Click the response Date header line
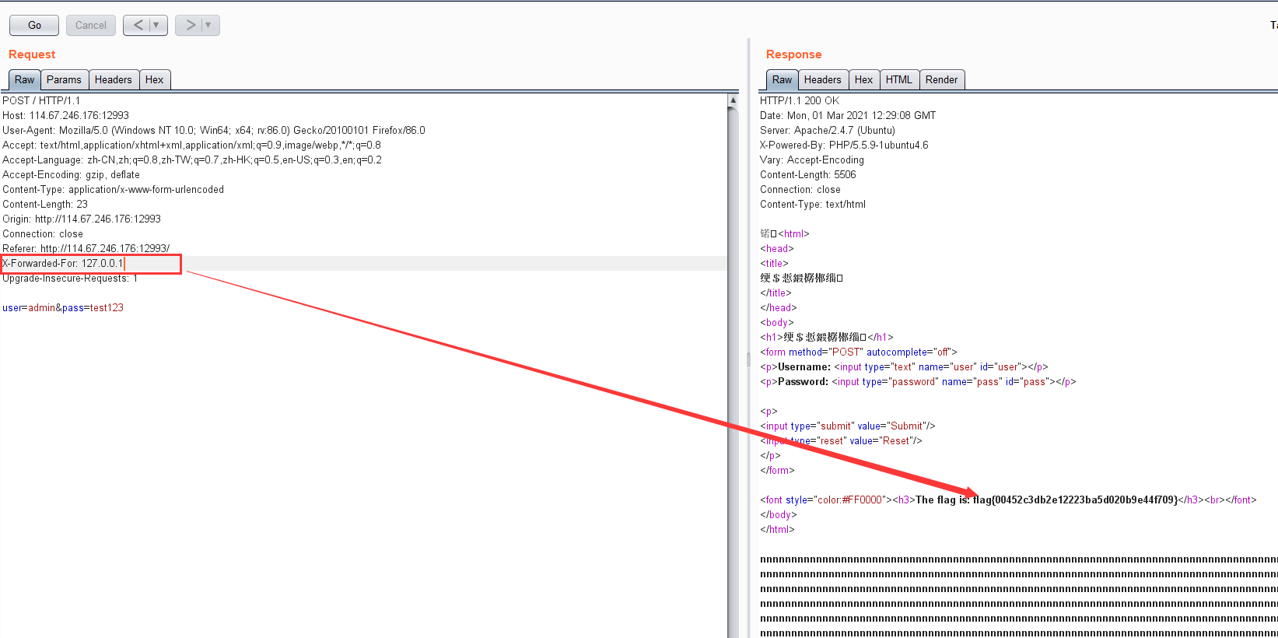 pos(848,115)
